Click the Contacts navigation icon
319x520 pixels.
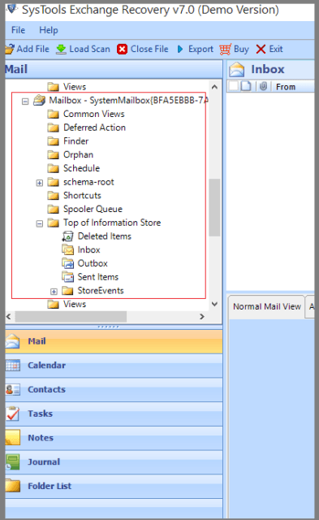[x=13, y=389]
